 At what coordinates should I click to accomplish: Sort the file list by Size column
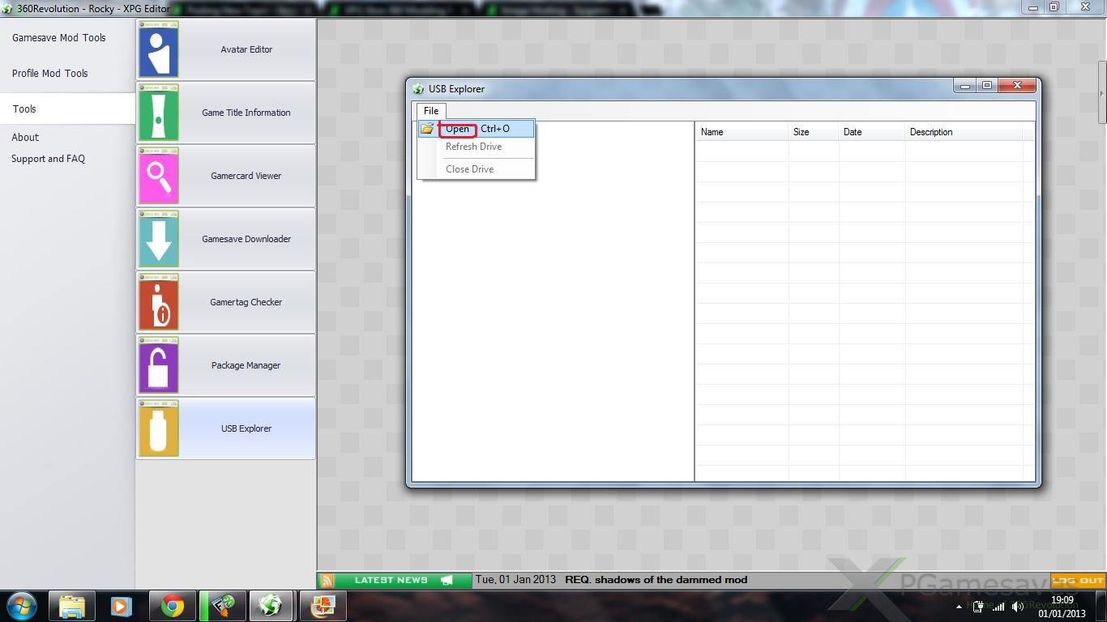click(801, 132)
